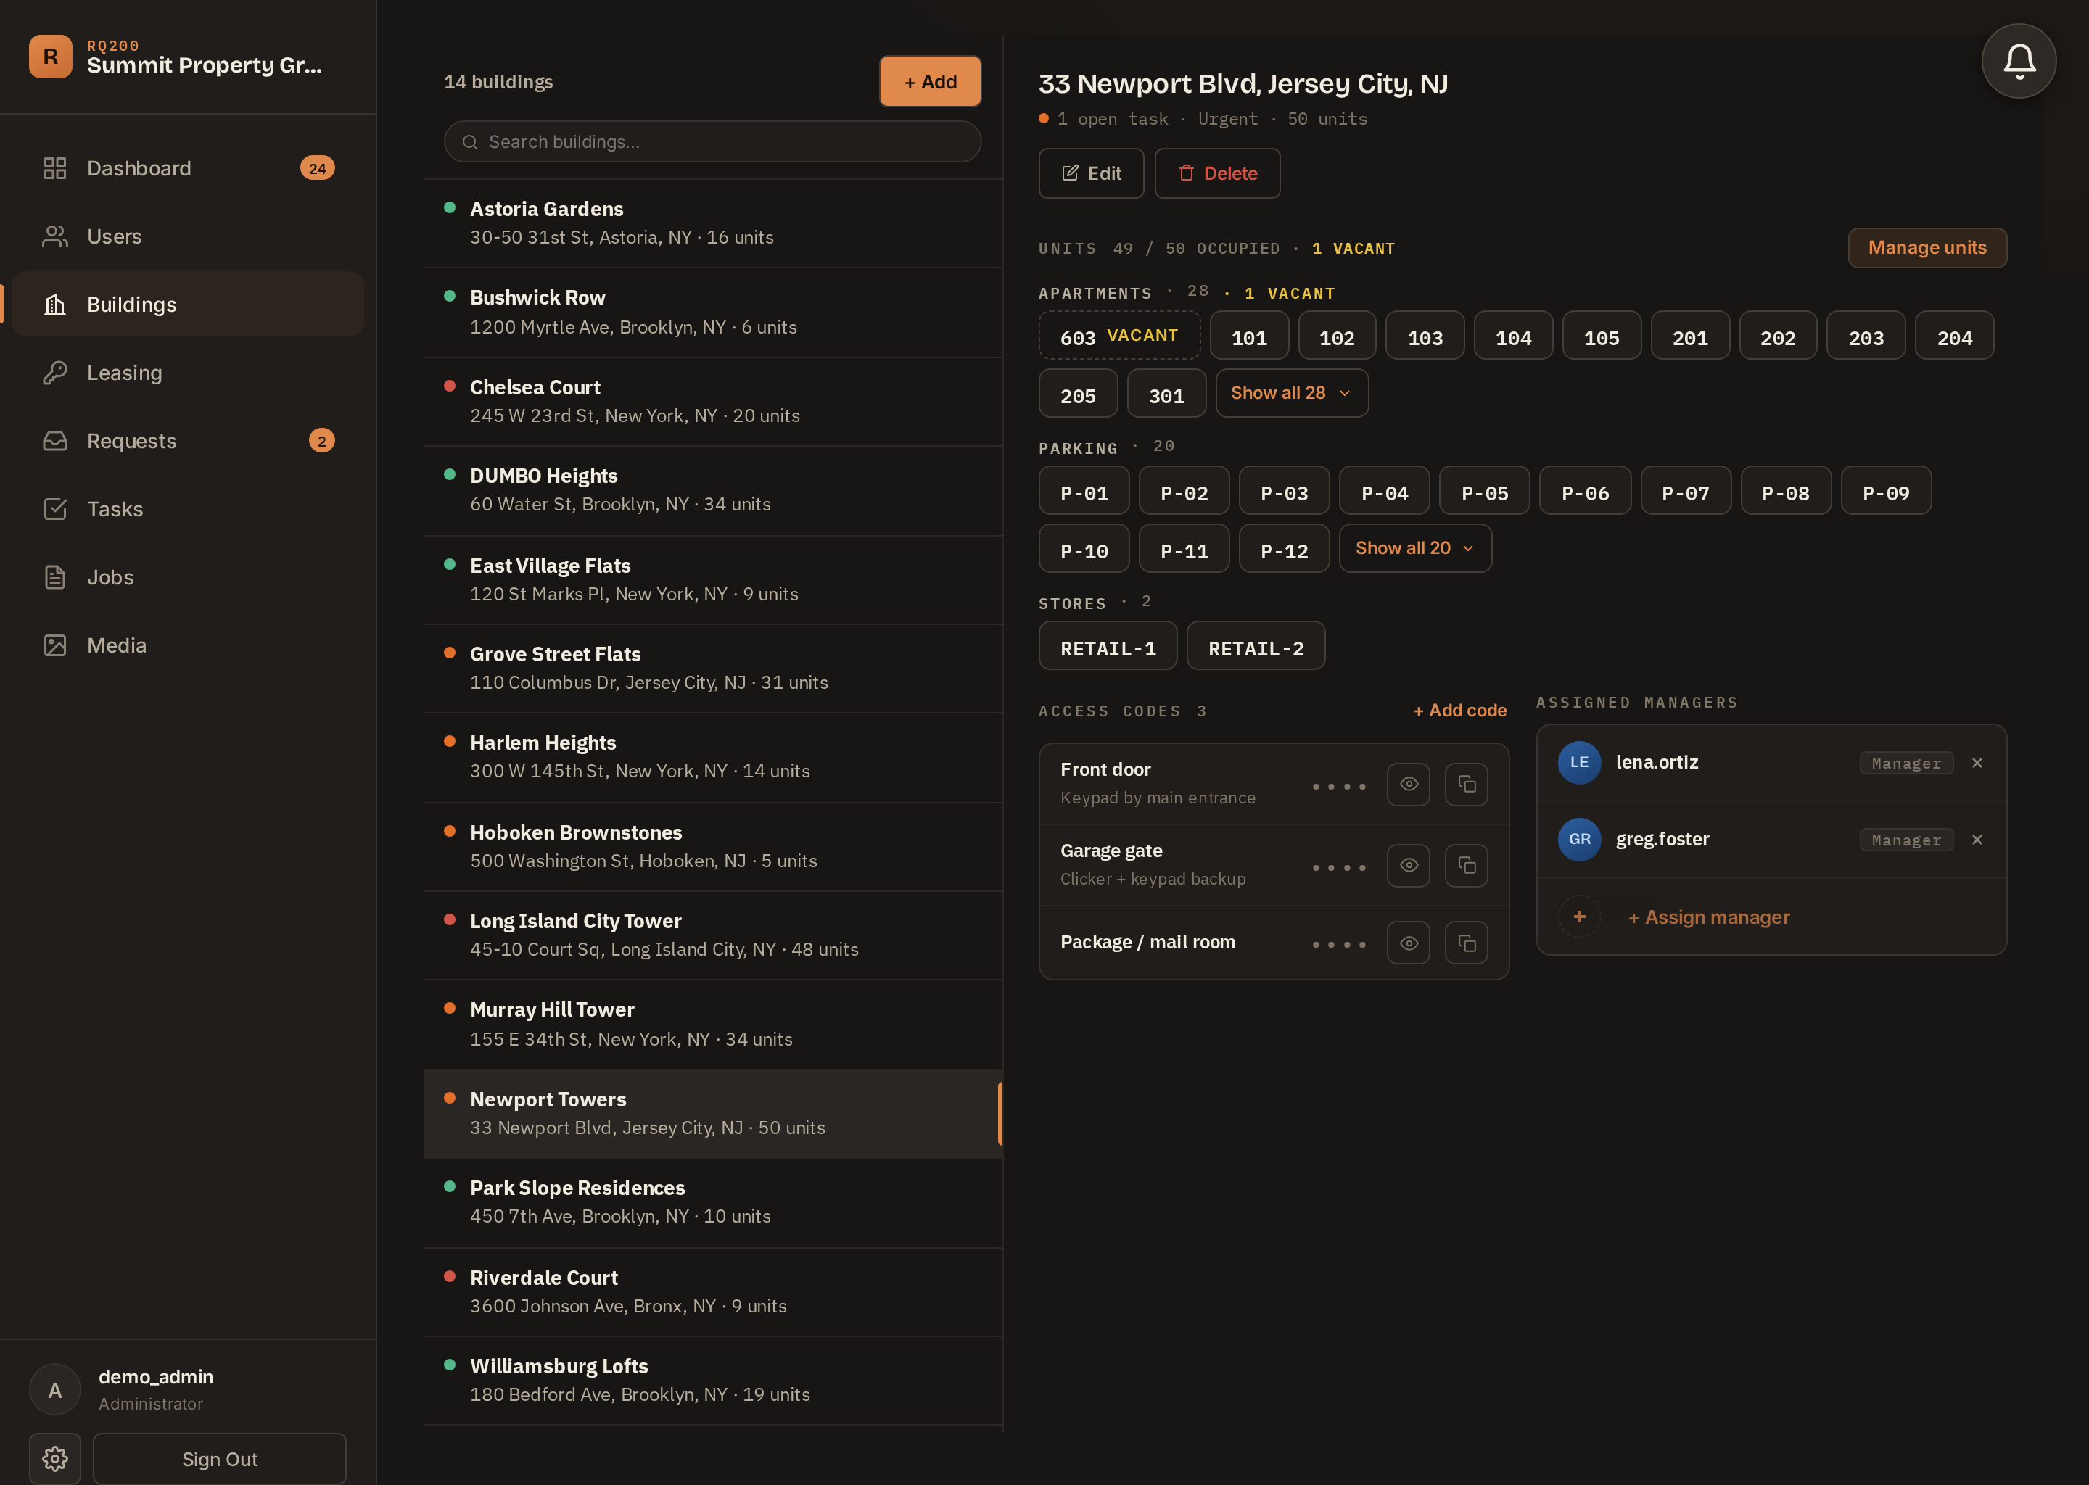Click the Tasks check icon

click(x=55, y=509)
